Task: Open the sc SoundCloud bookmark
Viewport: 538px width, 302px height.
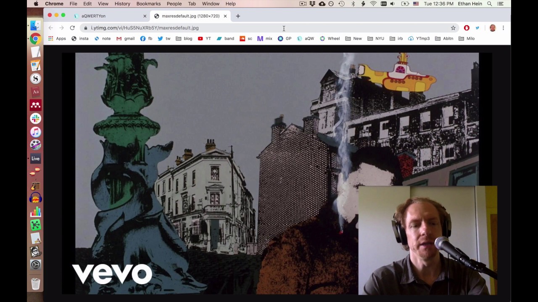Action: [x=246, y=39]
